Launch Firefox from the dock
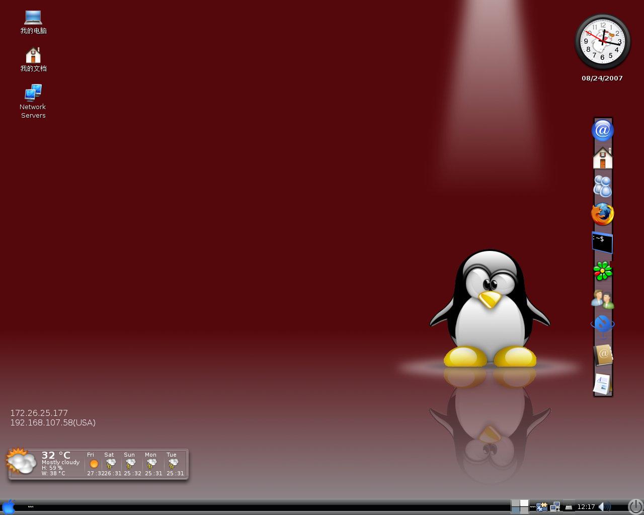This screenshot has height=515, width=644. pos(603,214)
